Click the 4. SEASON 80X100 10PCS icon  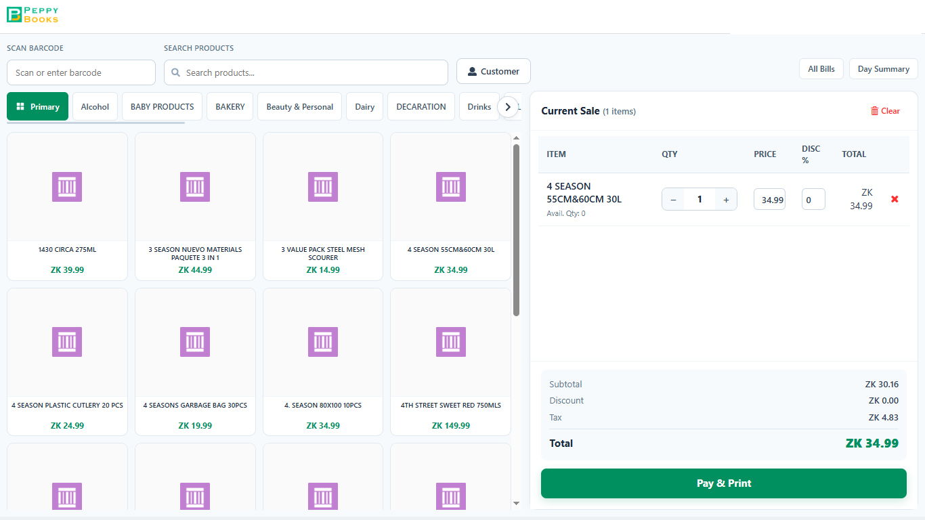pyautogui.click(x=323, y=342)
